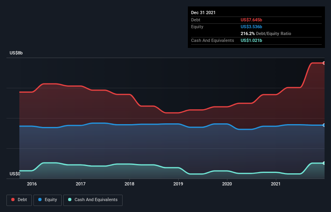Click the 2016 x-axis label
Viewport: 331px width, 212px height.
(x=32, y=184)
